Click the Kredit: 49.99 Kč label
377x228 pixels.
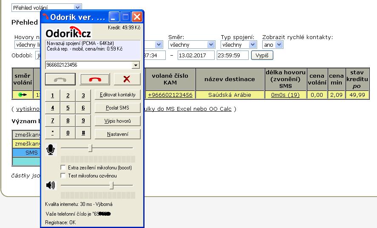pyautogui.click(x=124, y=28)
